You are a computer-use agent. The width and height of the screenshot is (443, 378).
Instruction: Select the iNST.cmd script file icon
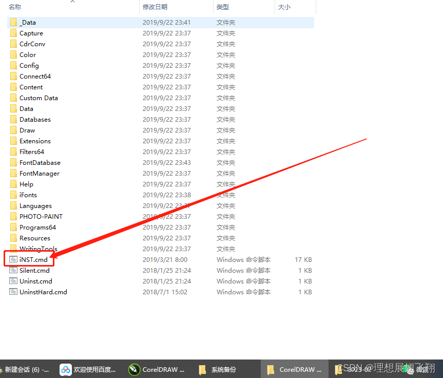(13, 259)
